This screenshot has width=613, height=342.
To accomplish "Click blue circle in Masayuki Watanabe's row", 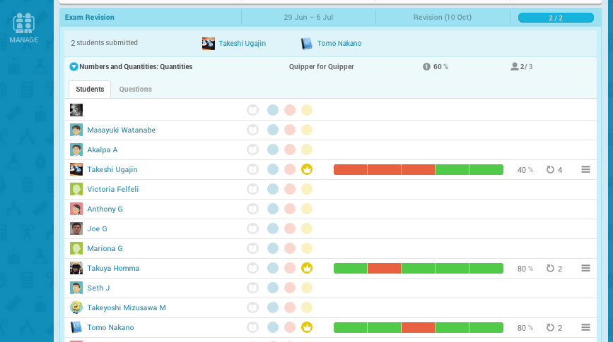I will tap(273, 130).
